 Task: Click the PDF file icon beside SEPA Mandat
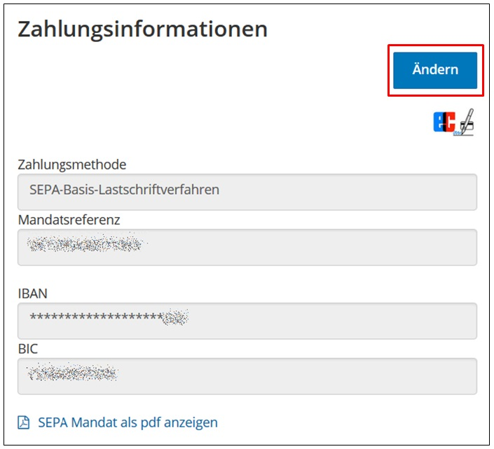click(24, 422)
